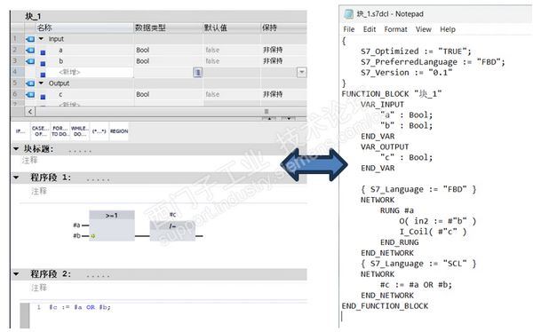This screenshot has width=533, height=332.
Task: Click the false default value of variable a
Action: coord(212,51)
